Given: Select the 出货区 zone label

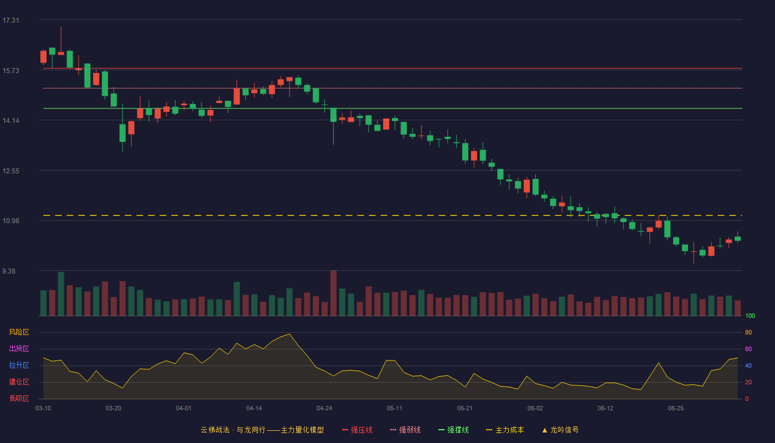Looking at the screenshot, I should 19,349.
